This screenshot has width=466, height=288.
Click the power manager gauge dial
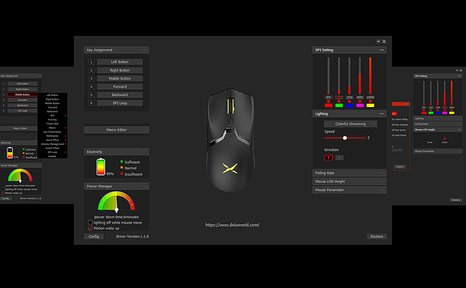point(116,202)
